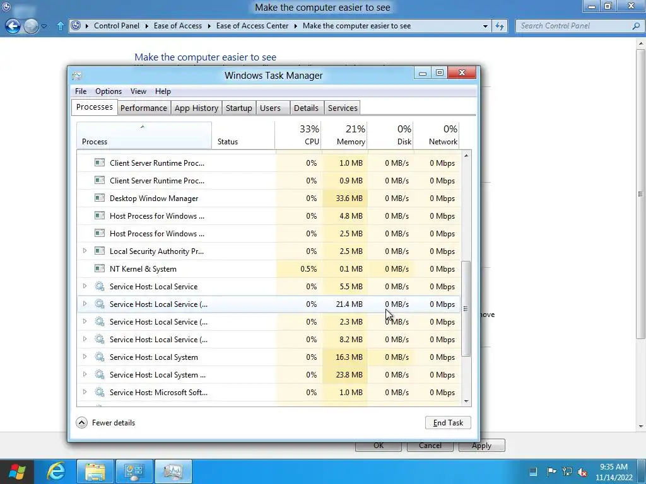Click the Fewer details circle arrow icon

pyautogui.click(x=81, y=423)
